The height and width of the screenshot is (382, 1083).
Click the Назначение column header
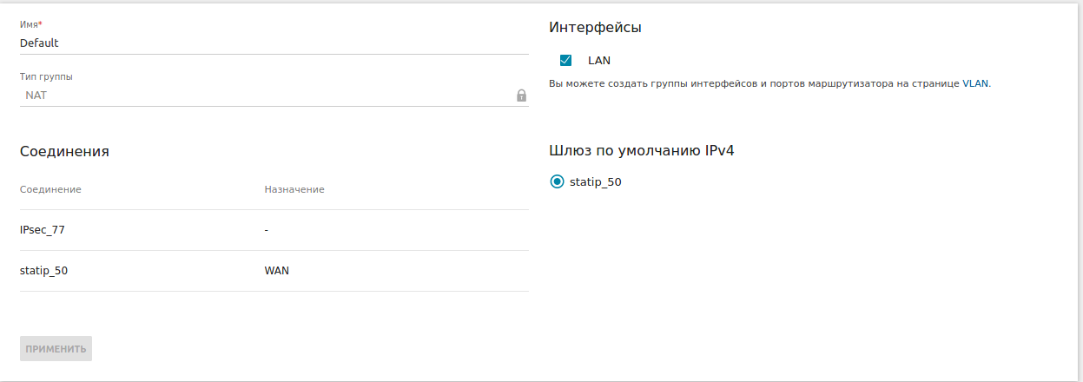click(294, 189)
